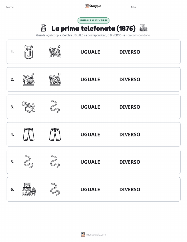Select UGUALE for row 5
This screenshot has height=242, width=187.
click(90, 162)
